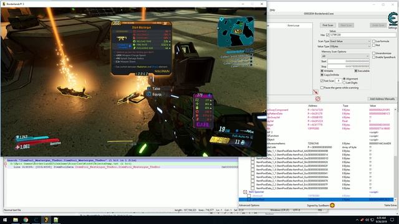The width and height of the screenshot is (399, 224).
Task: Select the Alignment radio button
Action: point(344,79)
